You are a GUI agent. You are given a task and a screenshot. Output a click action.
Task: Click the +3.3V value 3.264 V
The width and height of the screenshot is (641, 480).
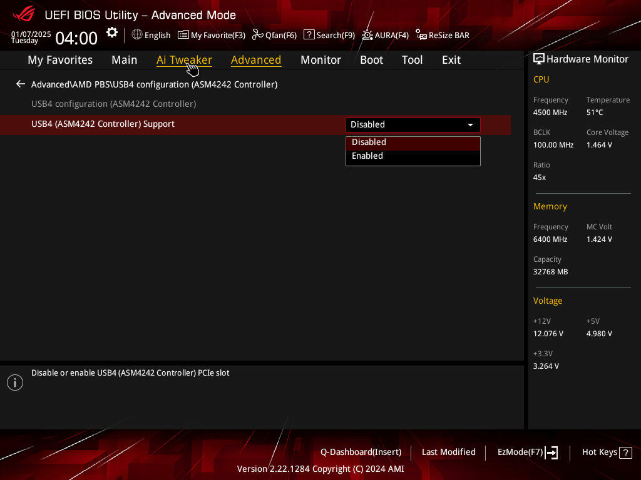(x=546, y=366)
